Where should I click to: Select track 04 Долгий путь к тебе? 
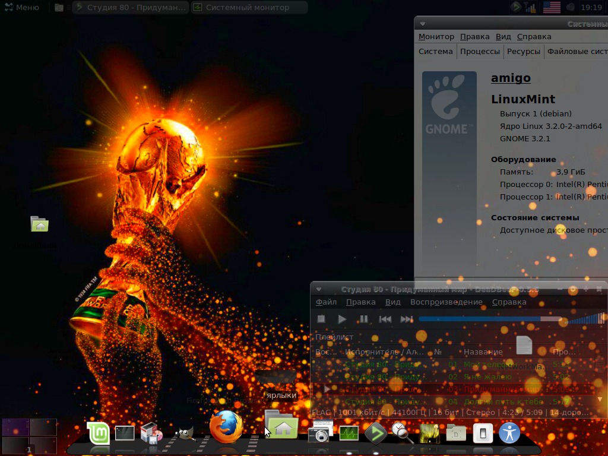(x=454, y=402)
